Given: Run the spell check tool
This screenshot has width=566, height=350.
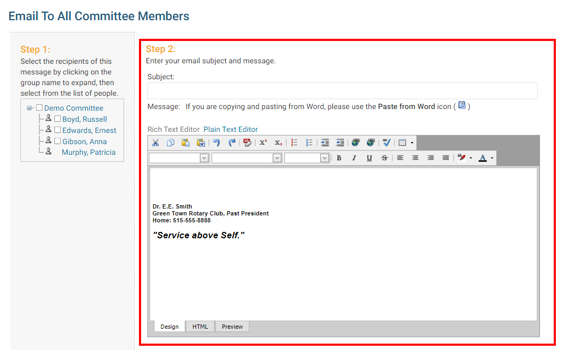Looking at the screenshot, I should point(387,143).
